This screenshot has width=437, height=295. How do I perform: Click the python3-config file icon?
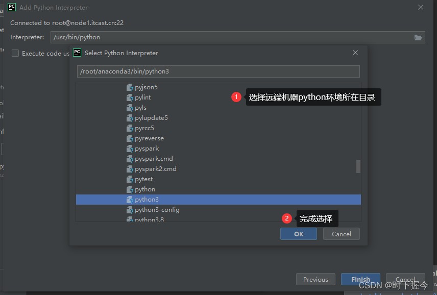tap(130, 210)
